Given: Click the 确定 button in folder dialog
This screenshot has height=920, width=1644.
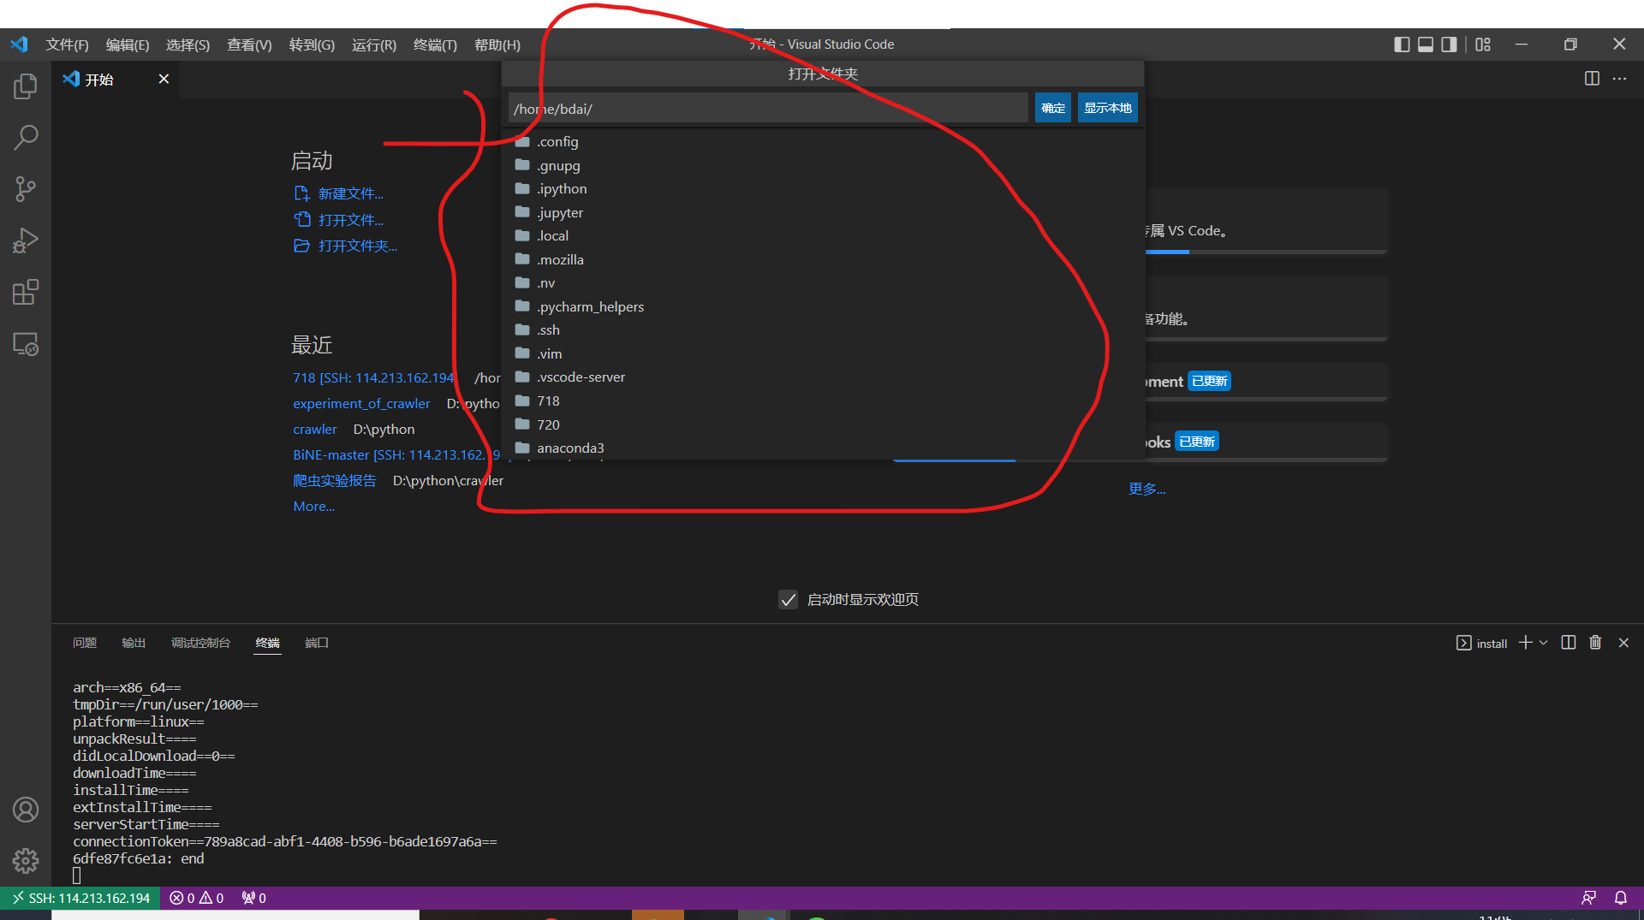Looking at the screenshot, I should 1053,108.
